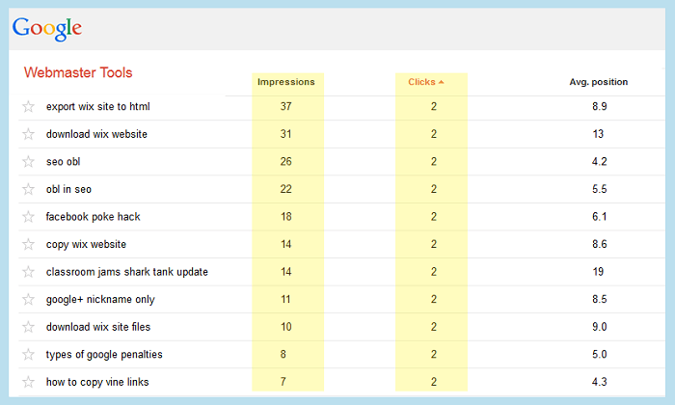675x405 pixels.
Task: Select the 37 impressions cell
Action: (286, 106)
